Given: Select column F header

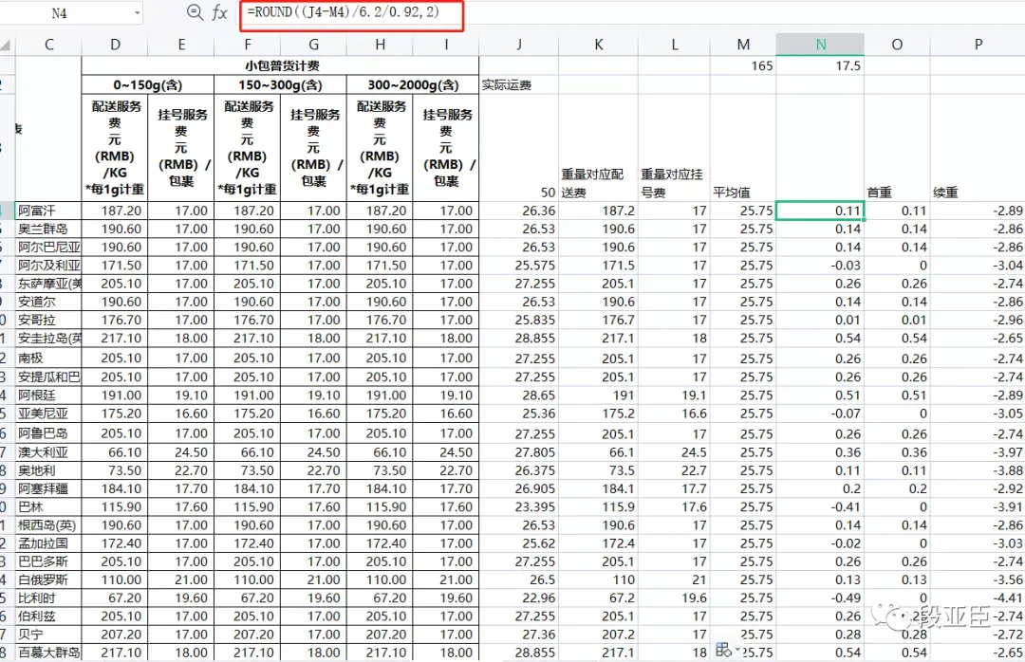Looking at the screenshot, I should click(x=247, y=45).
